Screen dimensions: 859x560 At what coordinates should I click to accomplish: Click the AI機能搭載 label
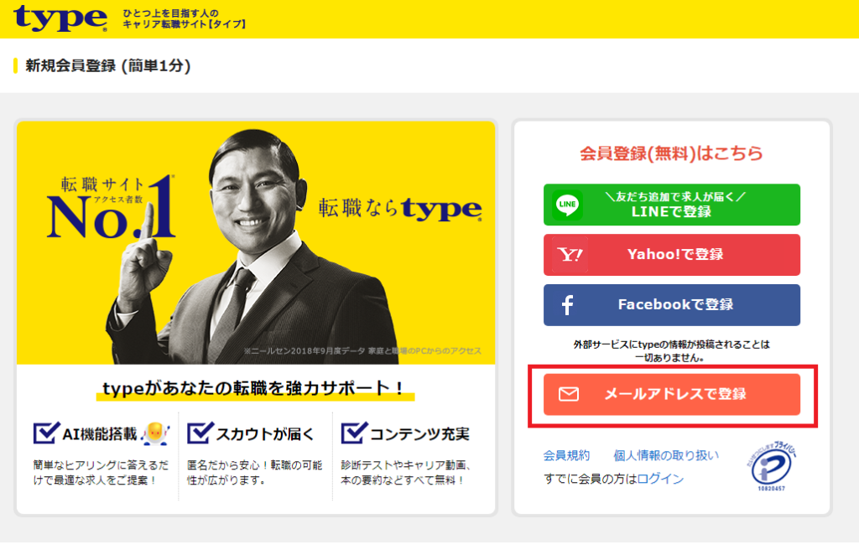click(100, 434)
